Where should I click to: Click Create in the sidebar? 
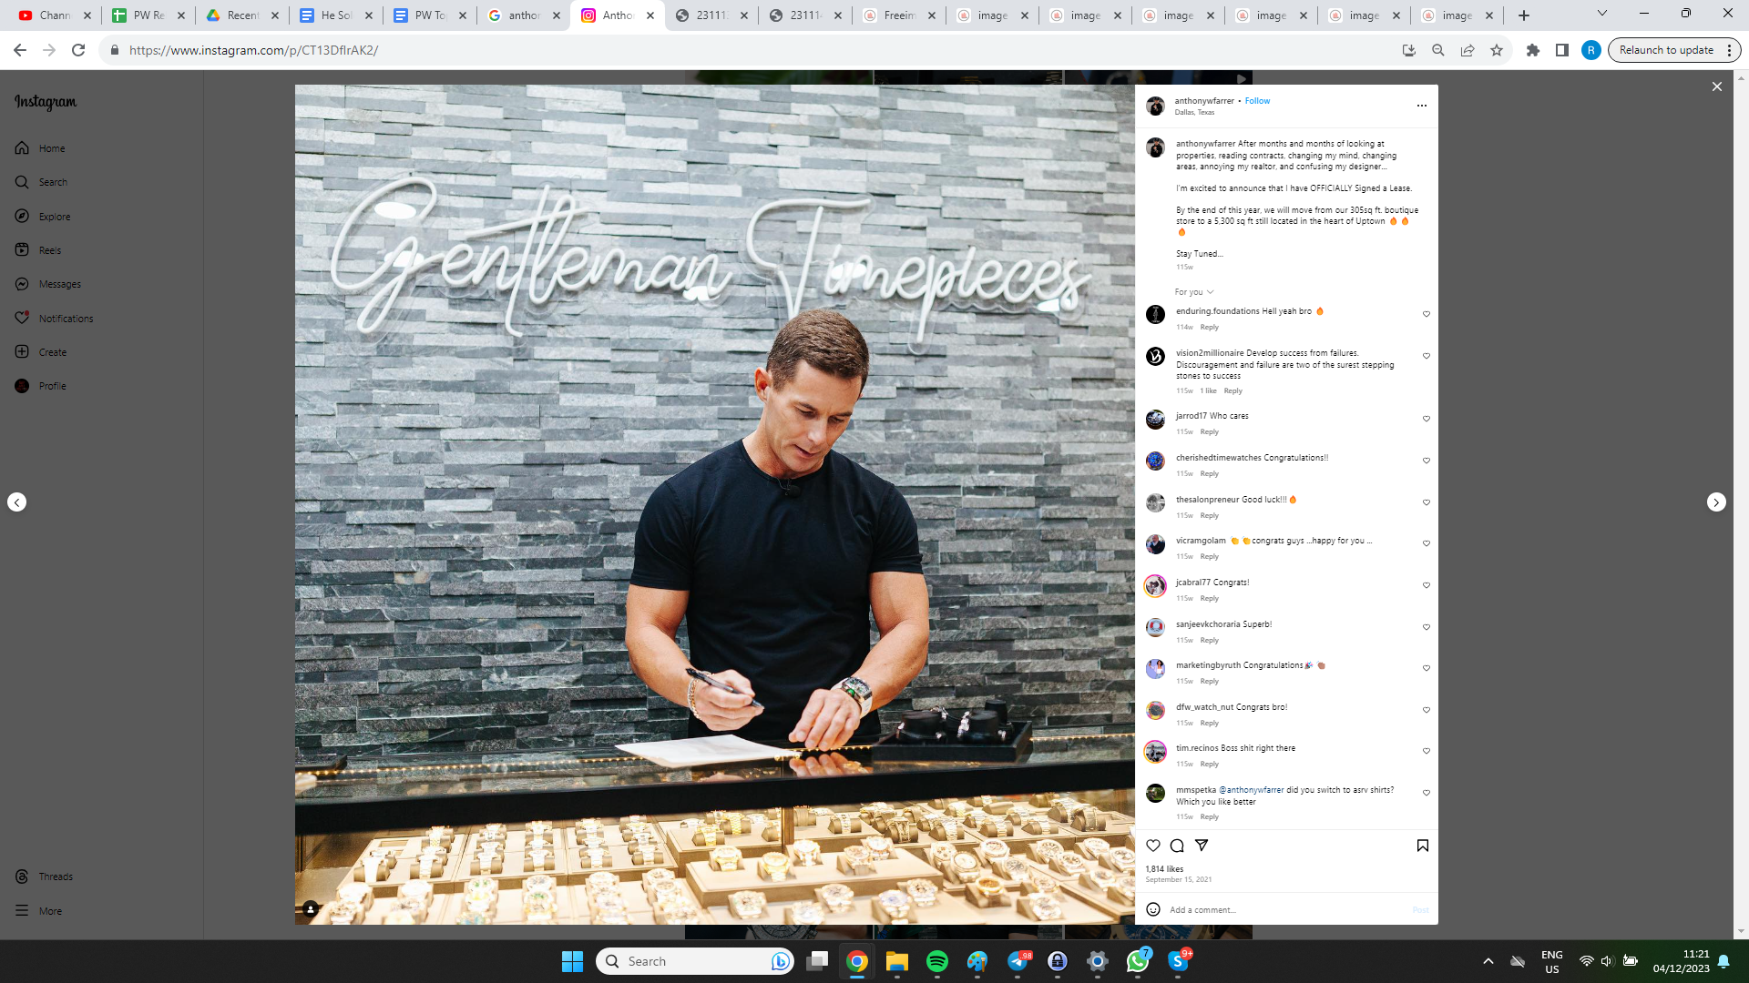[41, 352]
